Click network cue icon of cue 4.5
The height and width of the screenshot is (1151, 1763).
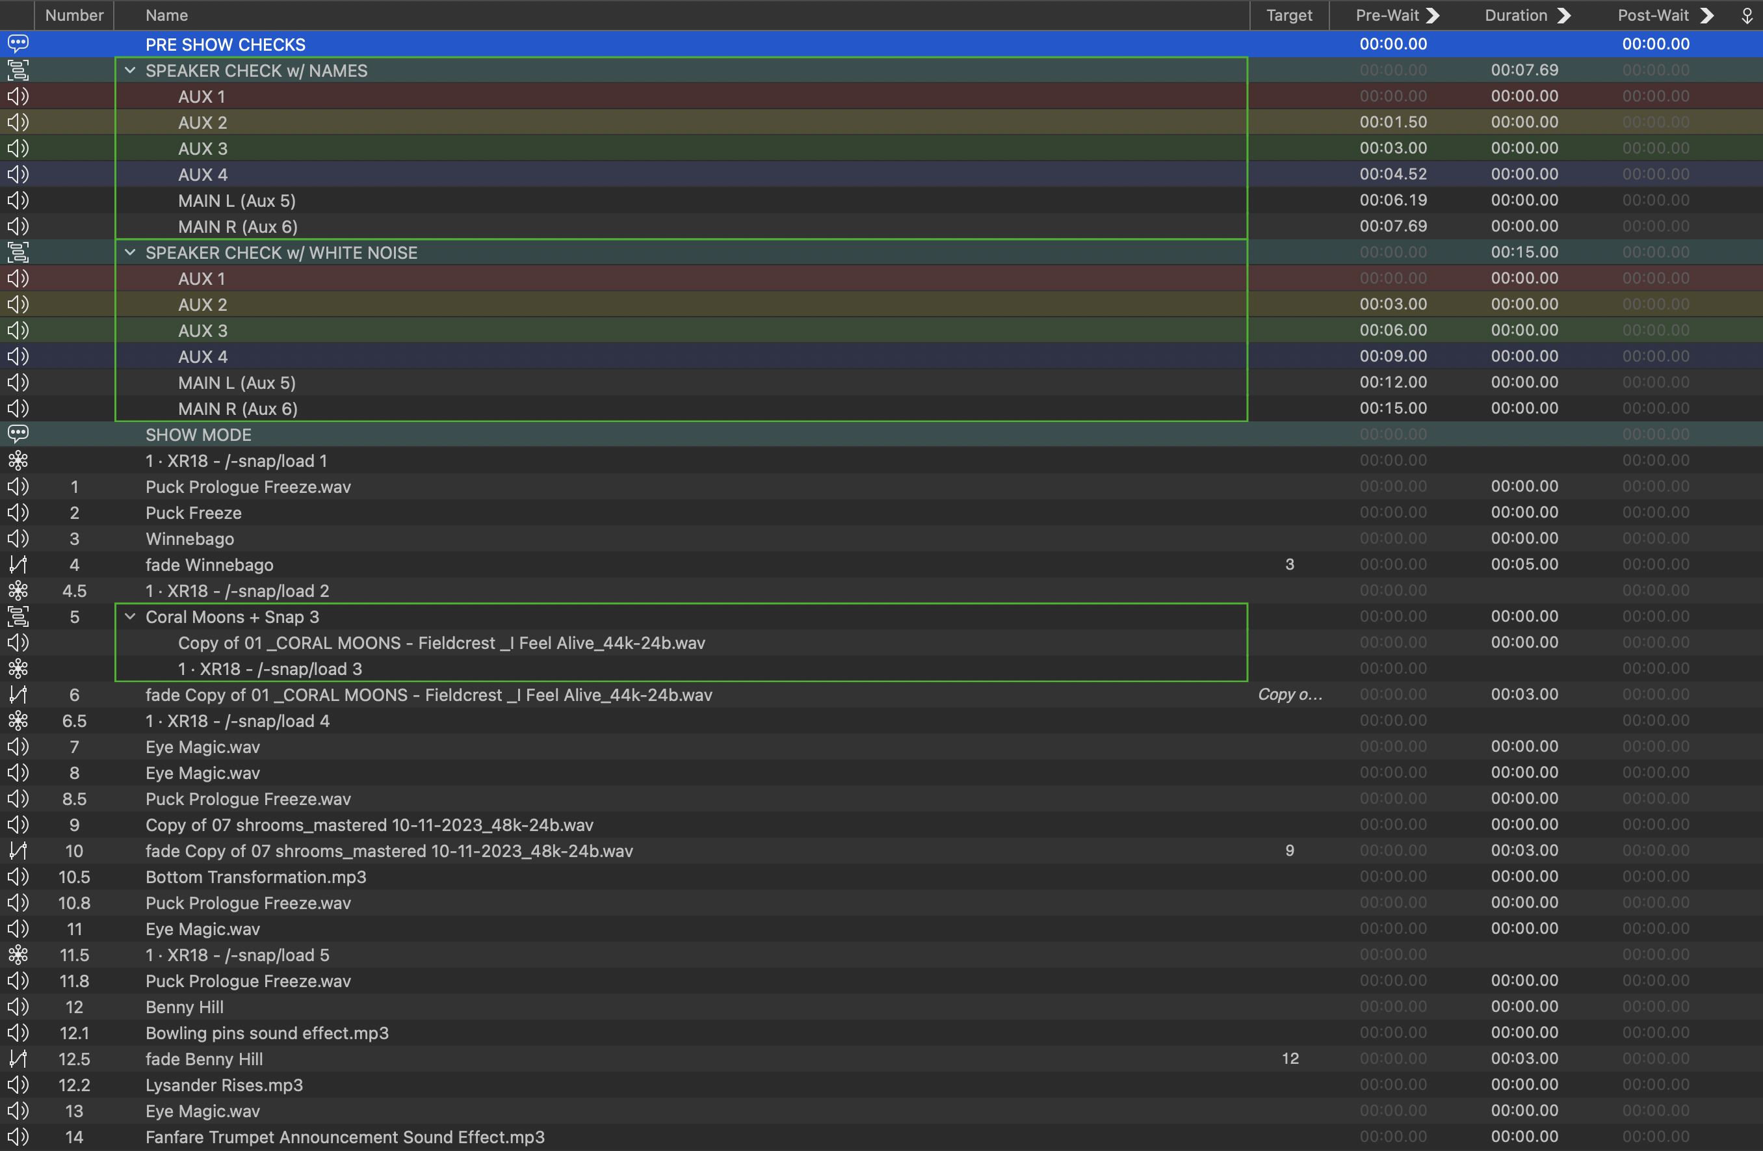pos(18,590)
